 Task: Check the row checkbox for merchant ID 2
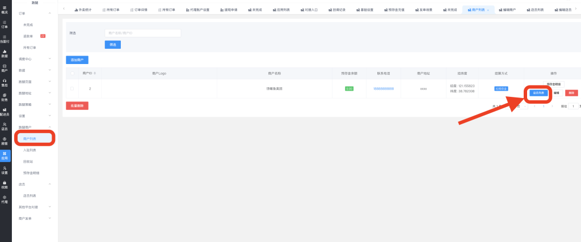[71, 89]
